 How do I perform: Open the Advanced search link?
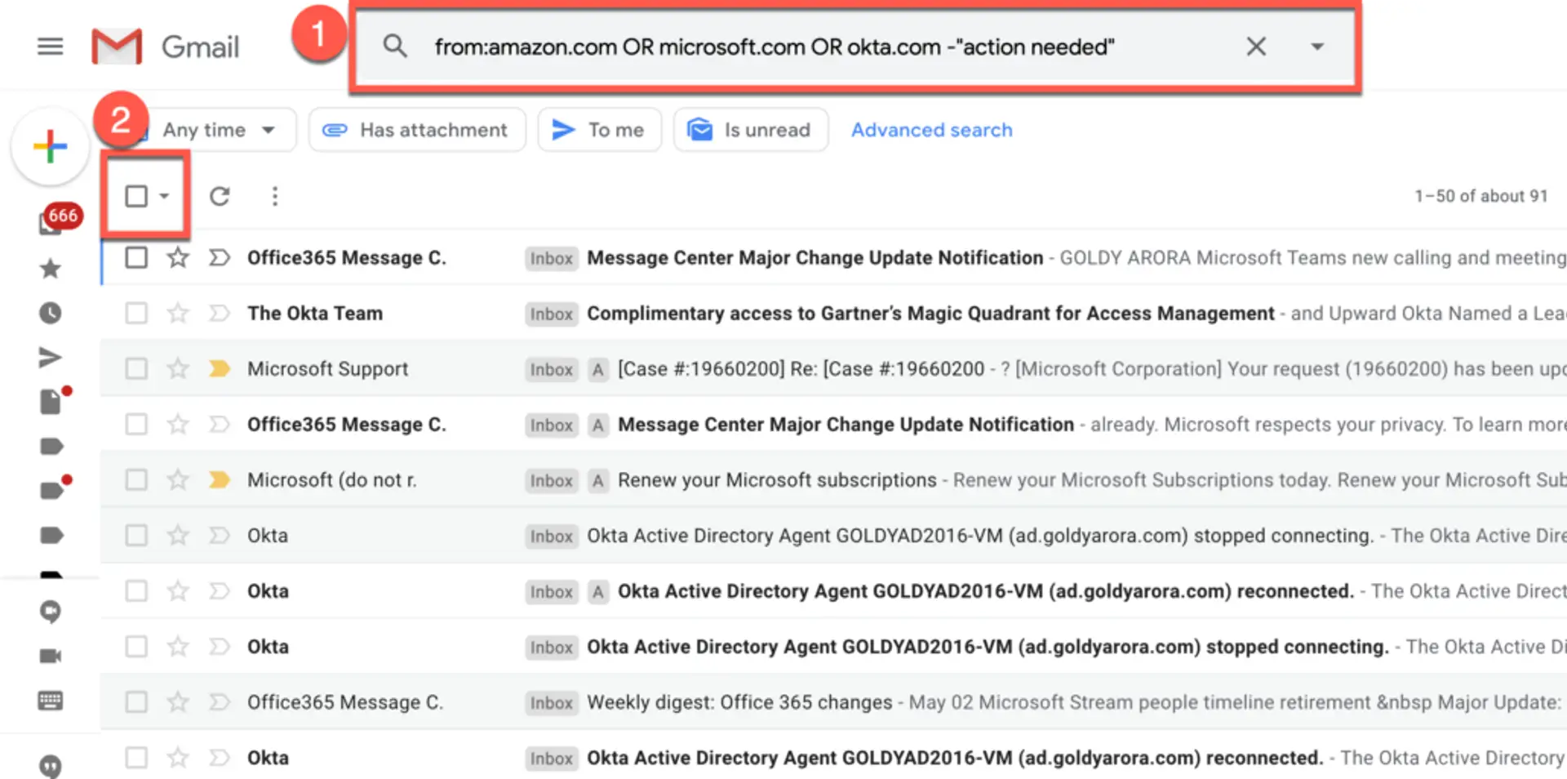tap(931, 130)
